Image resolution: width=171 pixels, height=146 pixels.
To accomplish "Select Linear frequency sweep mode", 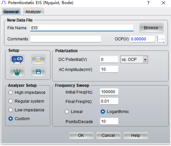I will point(74,112).
